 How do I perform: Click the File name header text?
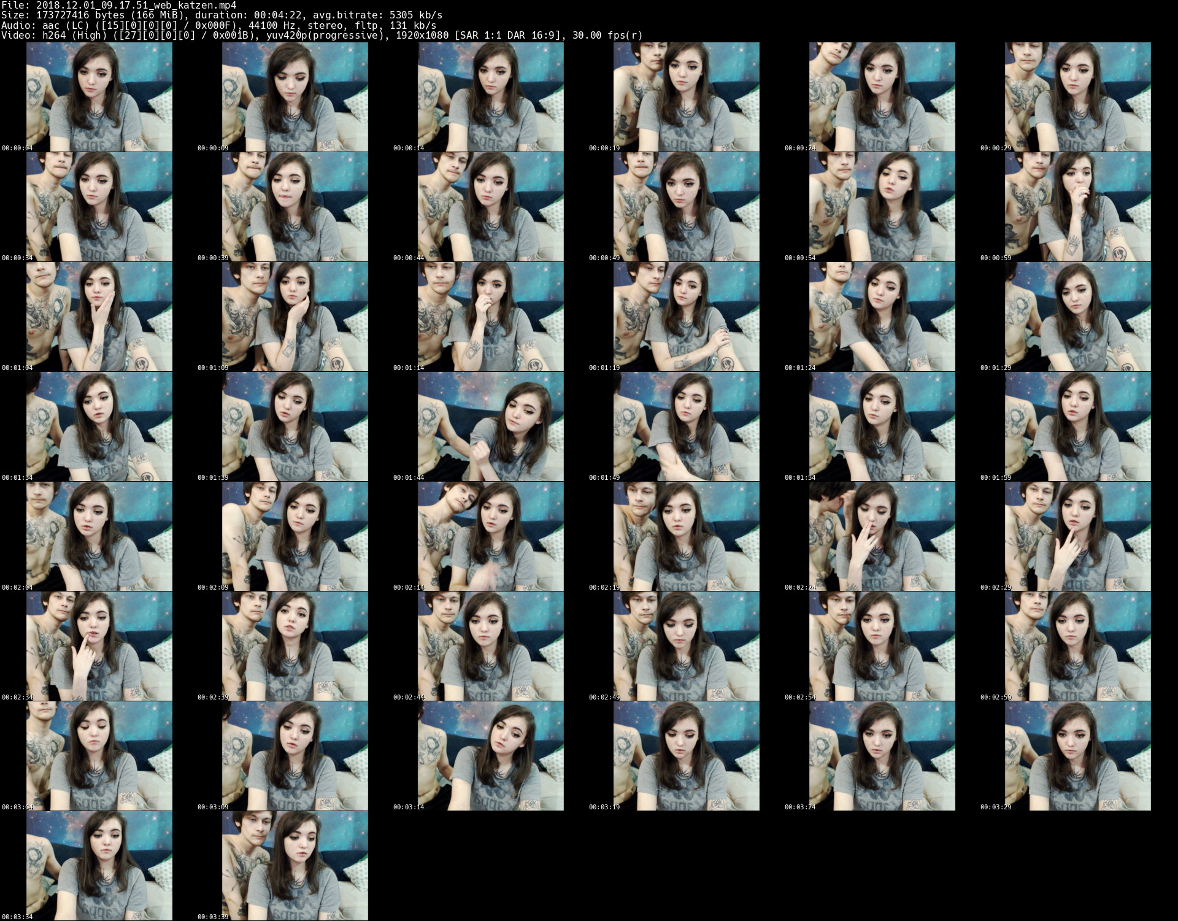pos(118,6)
